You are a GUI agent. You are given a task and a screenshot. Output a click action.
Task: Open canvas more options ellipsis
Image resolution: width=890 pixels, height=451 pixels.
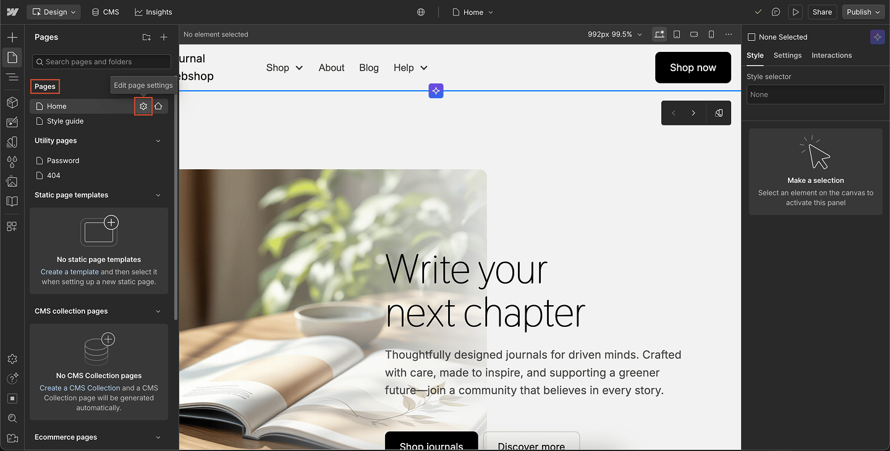pos(729,35)
